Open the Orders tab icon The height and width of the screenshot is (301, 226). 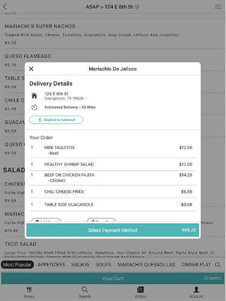pyautogui.click(x=140, y=290)
